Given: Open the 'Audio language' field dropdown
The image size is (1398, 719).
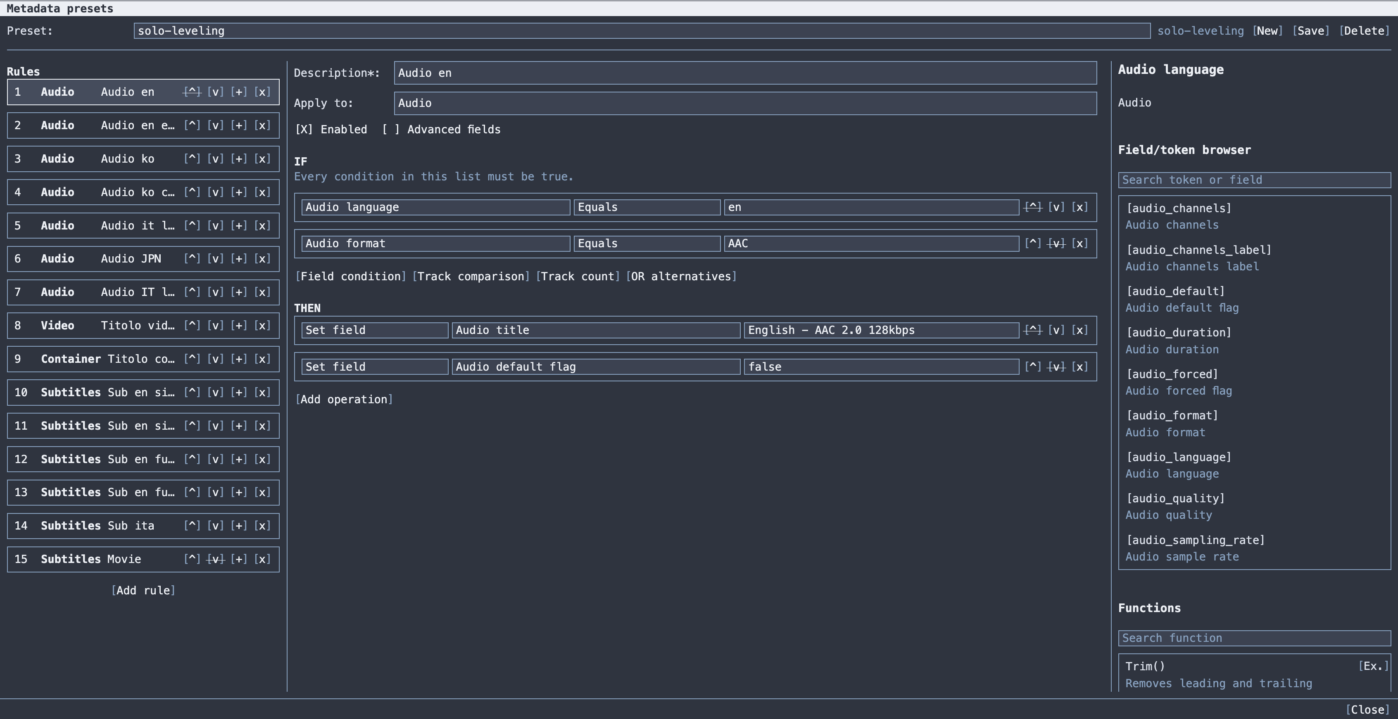Looking at the screenshot, I should tap(436, 207).
